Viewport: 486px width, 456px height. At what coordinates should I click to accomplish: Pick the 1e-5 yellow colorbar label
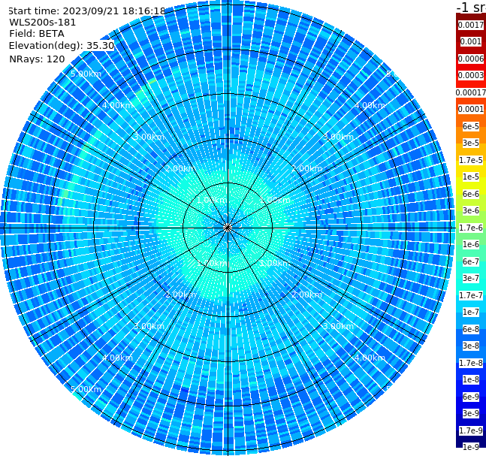point(471,177)
